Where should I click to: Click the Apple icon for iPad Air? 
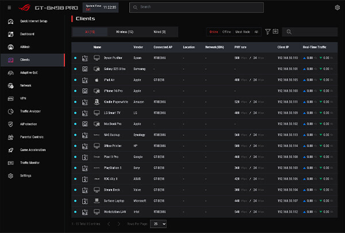pyautogui.click(x=97, y=80)
